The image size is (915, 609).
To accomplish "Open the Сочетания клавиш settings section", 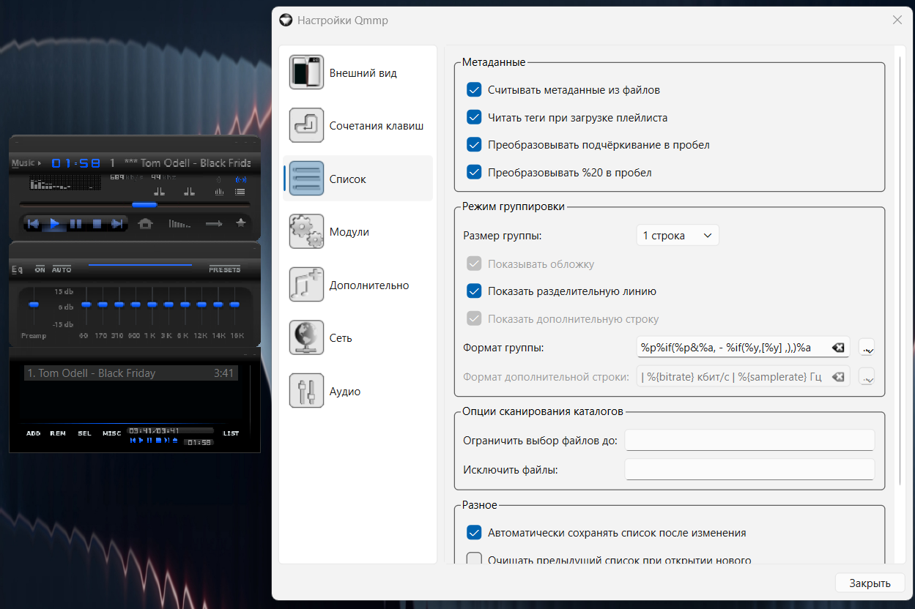I will coord(358,126).
